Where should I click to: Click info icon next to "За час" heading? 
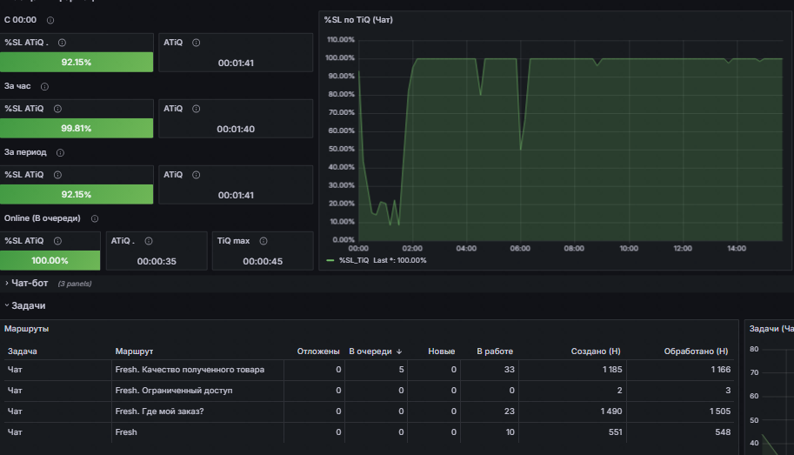(x=44, y=87)
